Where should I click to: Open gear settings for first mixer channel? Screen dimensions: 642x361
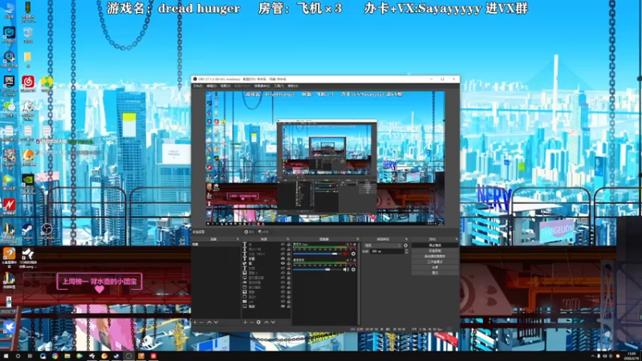click(353, 254)
